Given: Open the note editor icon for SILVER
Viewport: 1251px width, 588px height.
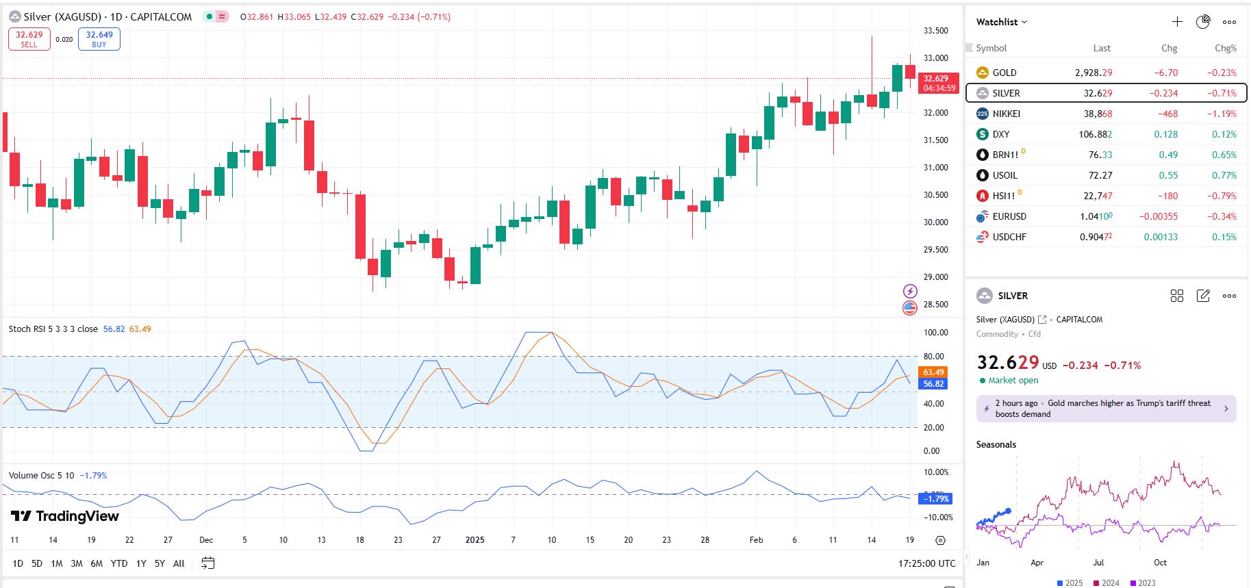Looking at the screenshot, I should [x=1203, y=296].
